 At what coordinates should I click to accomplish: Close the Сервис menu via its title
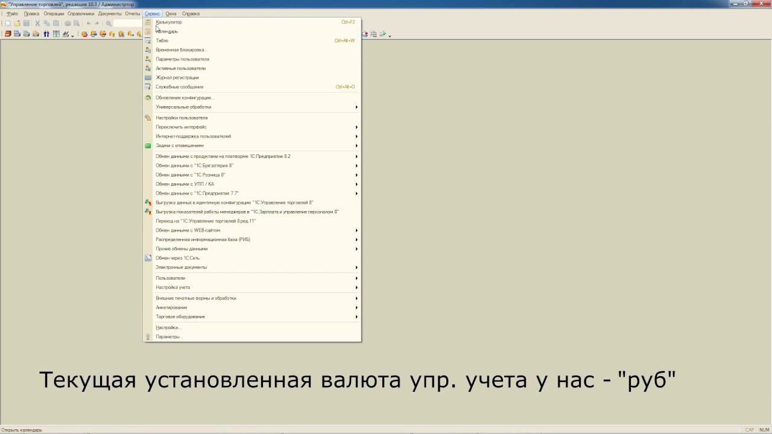pos(153,13)
